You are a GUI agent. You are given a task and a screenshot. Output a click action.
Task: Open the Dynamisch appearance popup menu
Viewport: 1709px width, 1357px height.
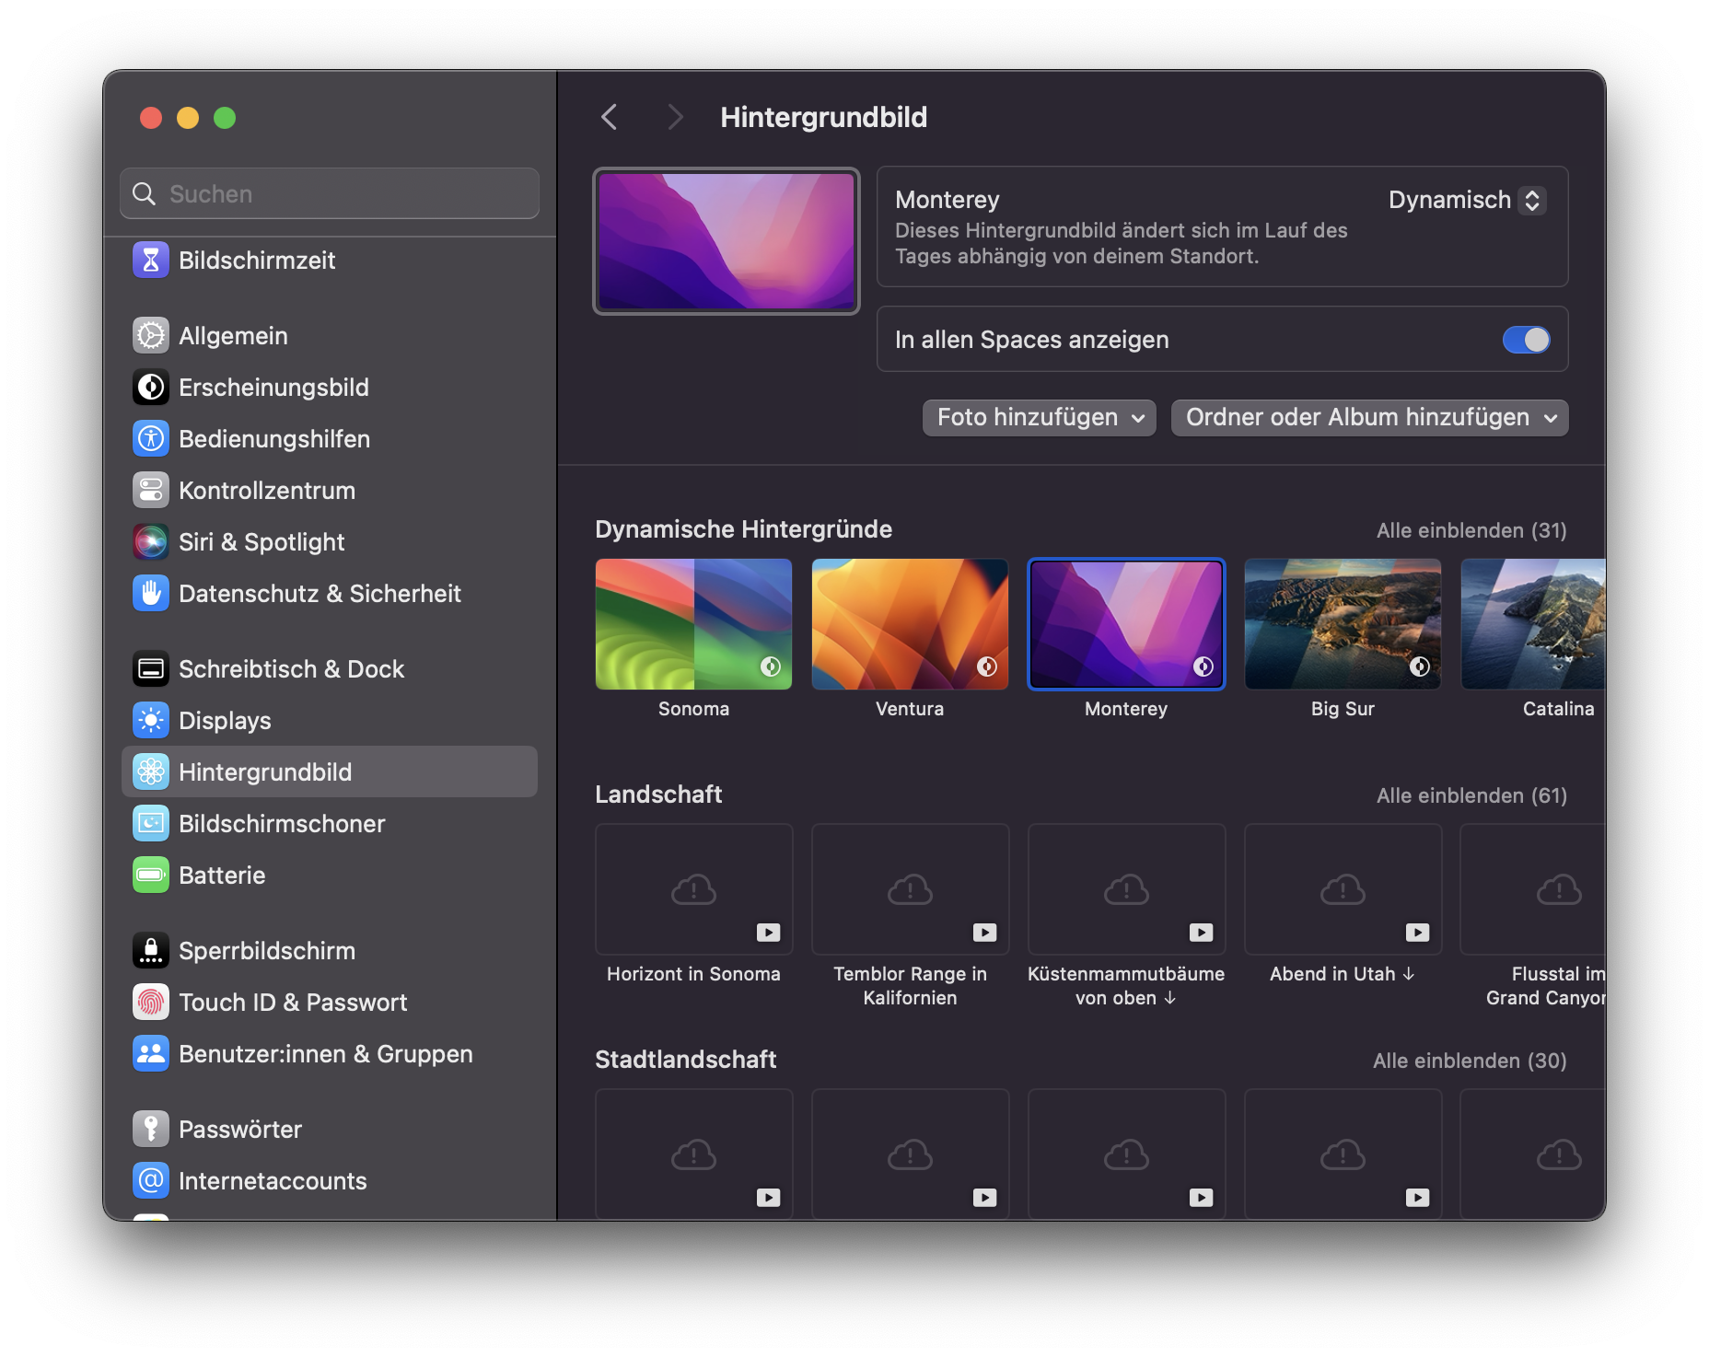(x=1466, y=200)
